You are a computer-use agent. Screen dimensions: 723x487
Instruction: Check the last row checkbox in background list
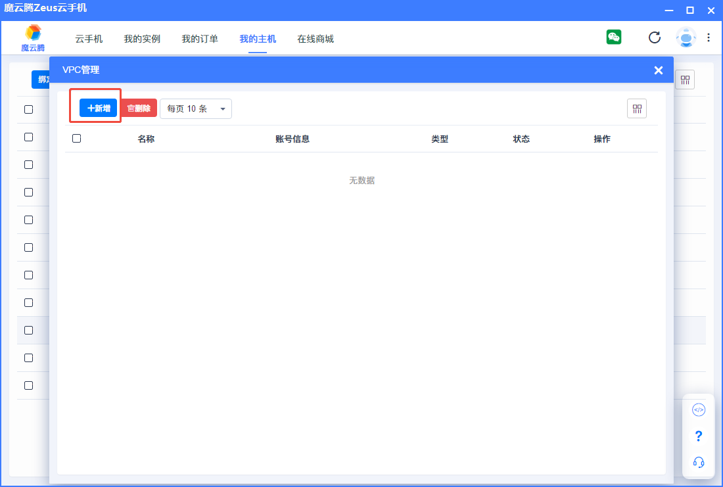click(28, 385)
